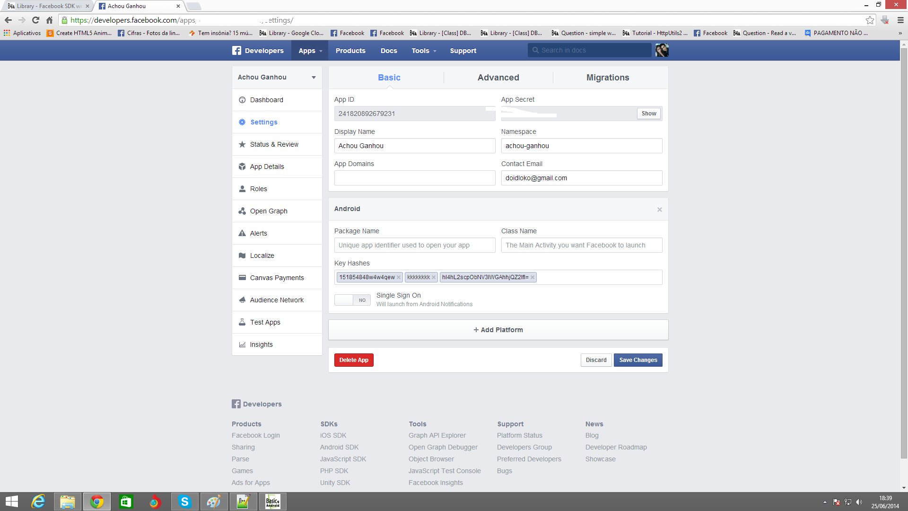Click the Insights chart icon
908x511 pixels.
pyautogui.click(x=242, y=344)
